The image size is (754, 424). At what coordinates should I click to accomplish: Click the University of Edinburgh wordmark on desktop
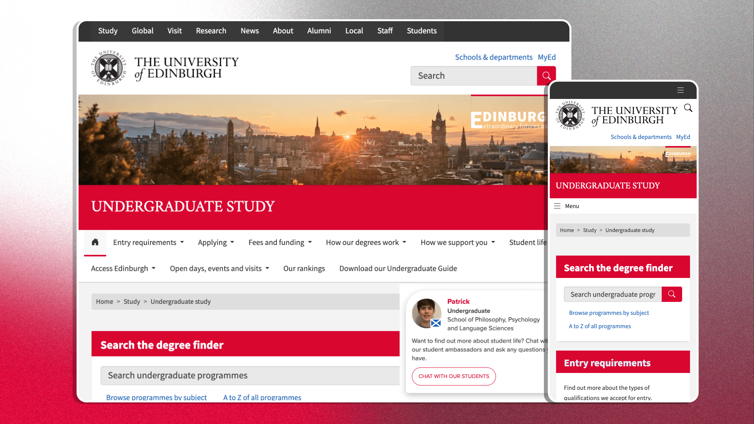186,68
